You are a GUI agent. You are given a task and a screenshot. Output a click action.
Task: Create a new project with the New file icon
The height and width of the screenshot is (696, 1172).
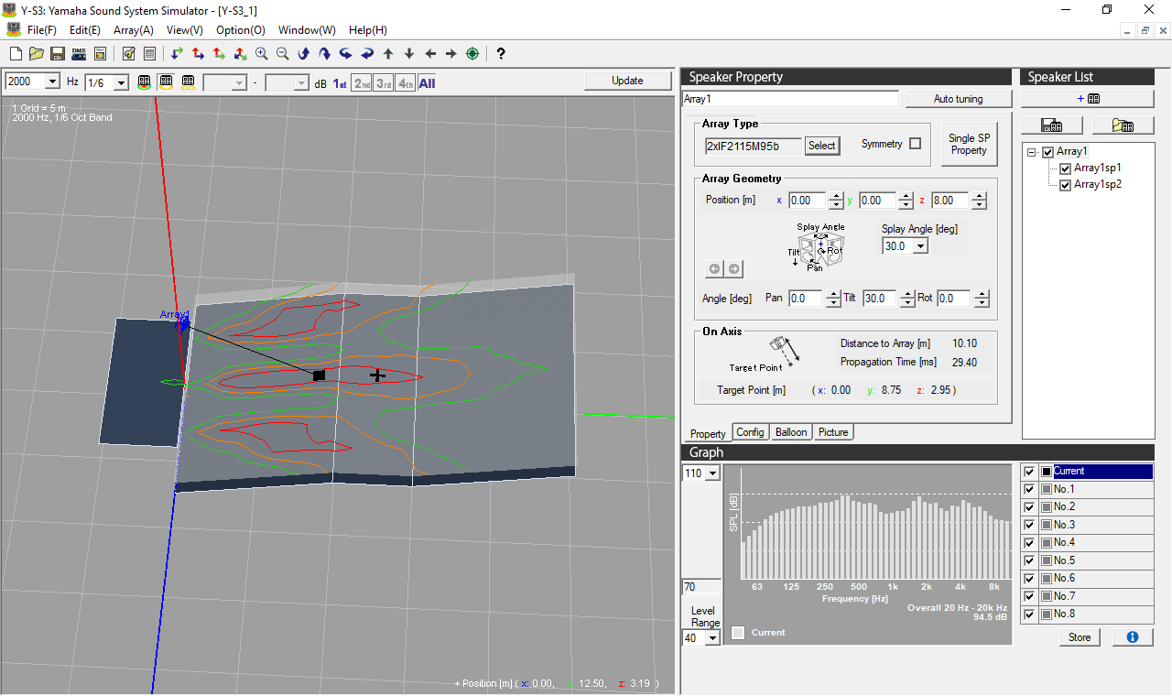[16, 53]
